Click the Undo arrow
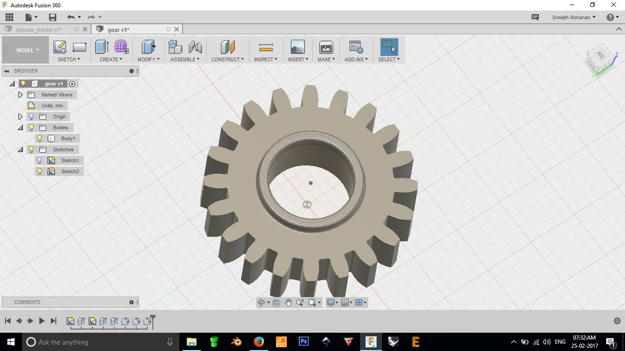 coord(70,17)
